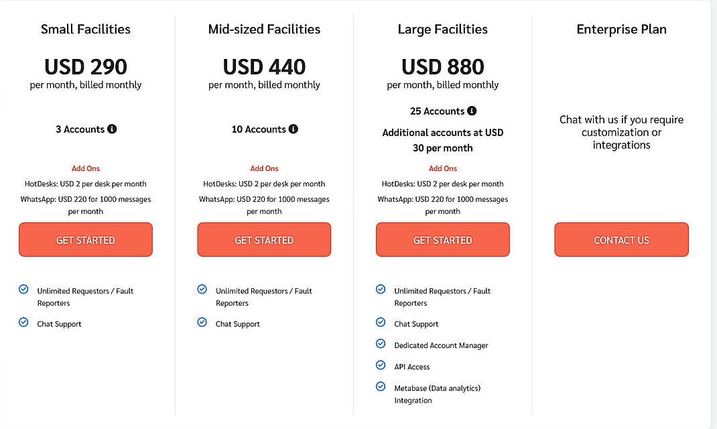The height and width of the screenshot is (429, 717).
Task: Click the checkmark beside Unlimited Requestors under Mid-sized Facilities
Action: click(202, 289)
